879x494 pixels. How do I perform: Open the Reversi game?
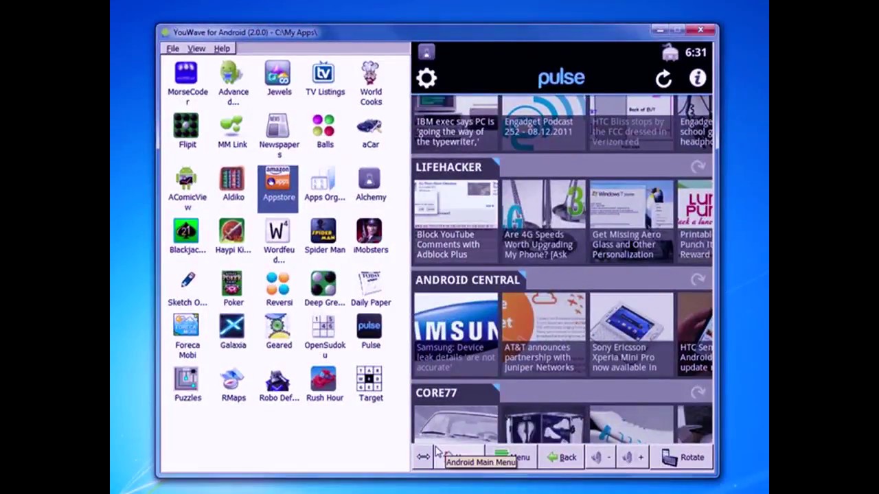(x=277, y=284)
